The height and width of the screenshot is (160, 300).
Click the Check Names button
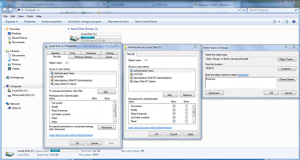coord(287,79)
